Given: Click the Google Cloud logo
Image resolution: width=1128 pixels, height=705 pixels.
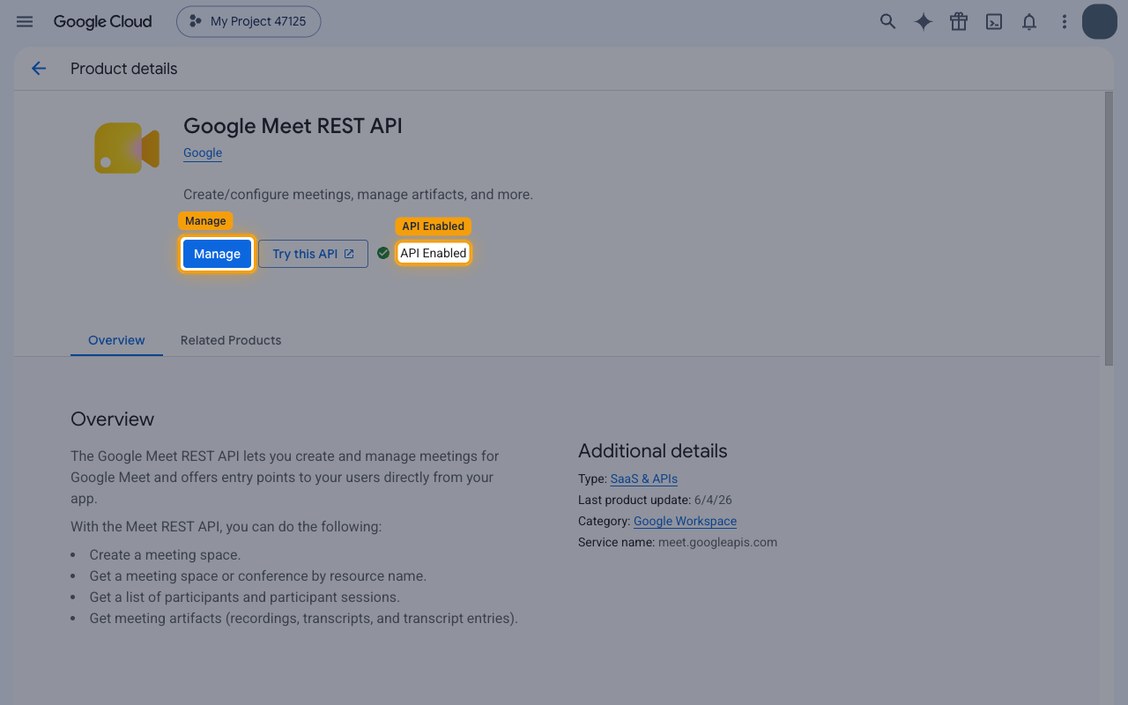Looking at the screenshot, I should pyautogui.click(x=102, y=22).
